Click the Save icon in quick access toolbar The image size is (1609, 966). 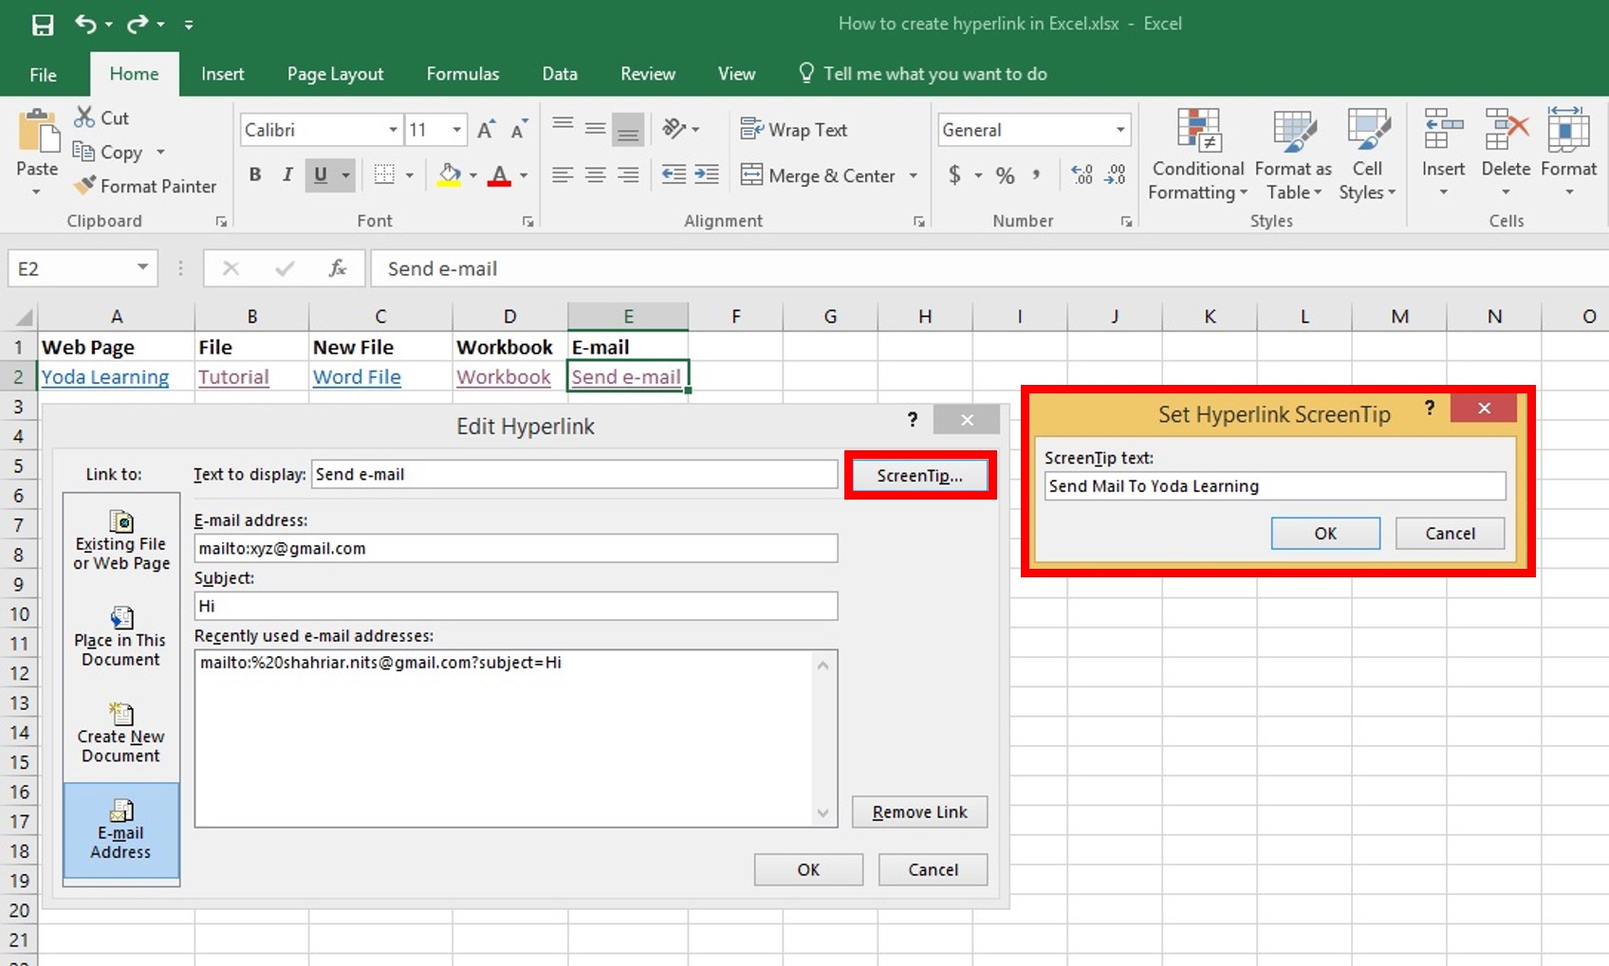click(43, 25)
